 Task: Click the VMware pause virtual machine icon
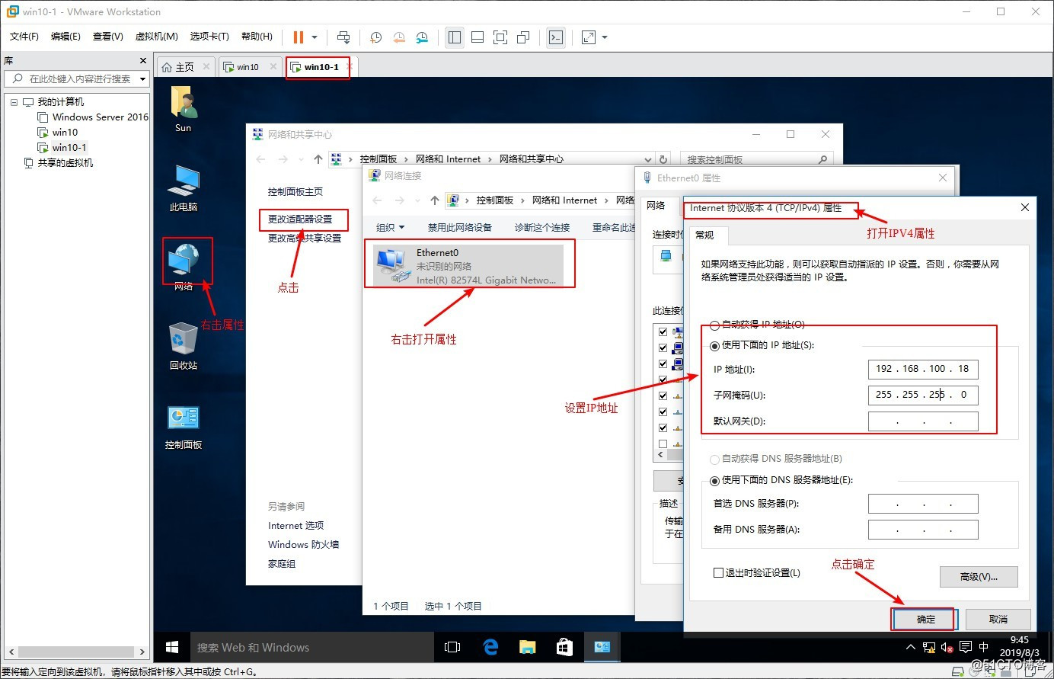coord(299,37)
